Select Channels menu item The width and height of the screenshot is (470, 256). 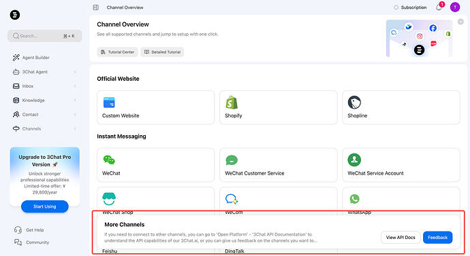click(44, 129)
